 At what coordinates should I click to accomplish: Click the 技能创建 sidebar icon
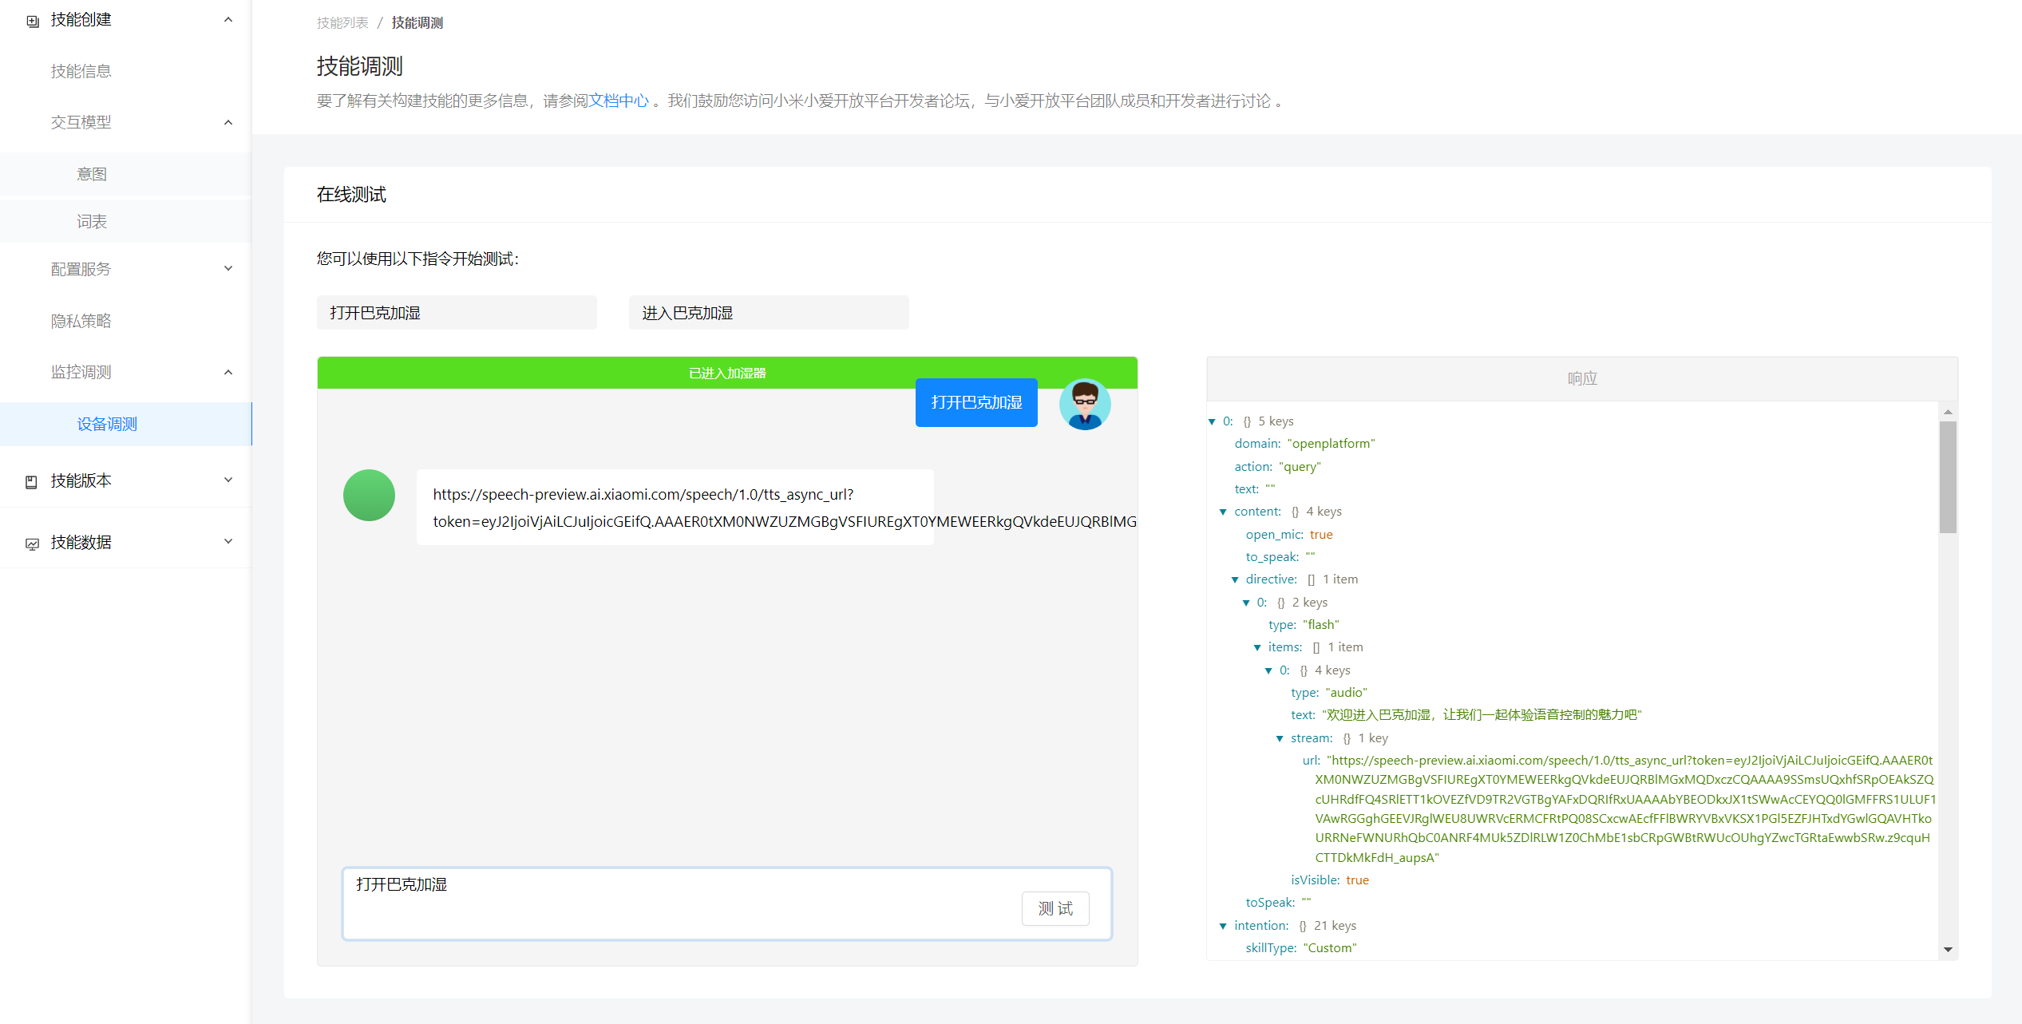[32, 21]
